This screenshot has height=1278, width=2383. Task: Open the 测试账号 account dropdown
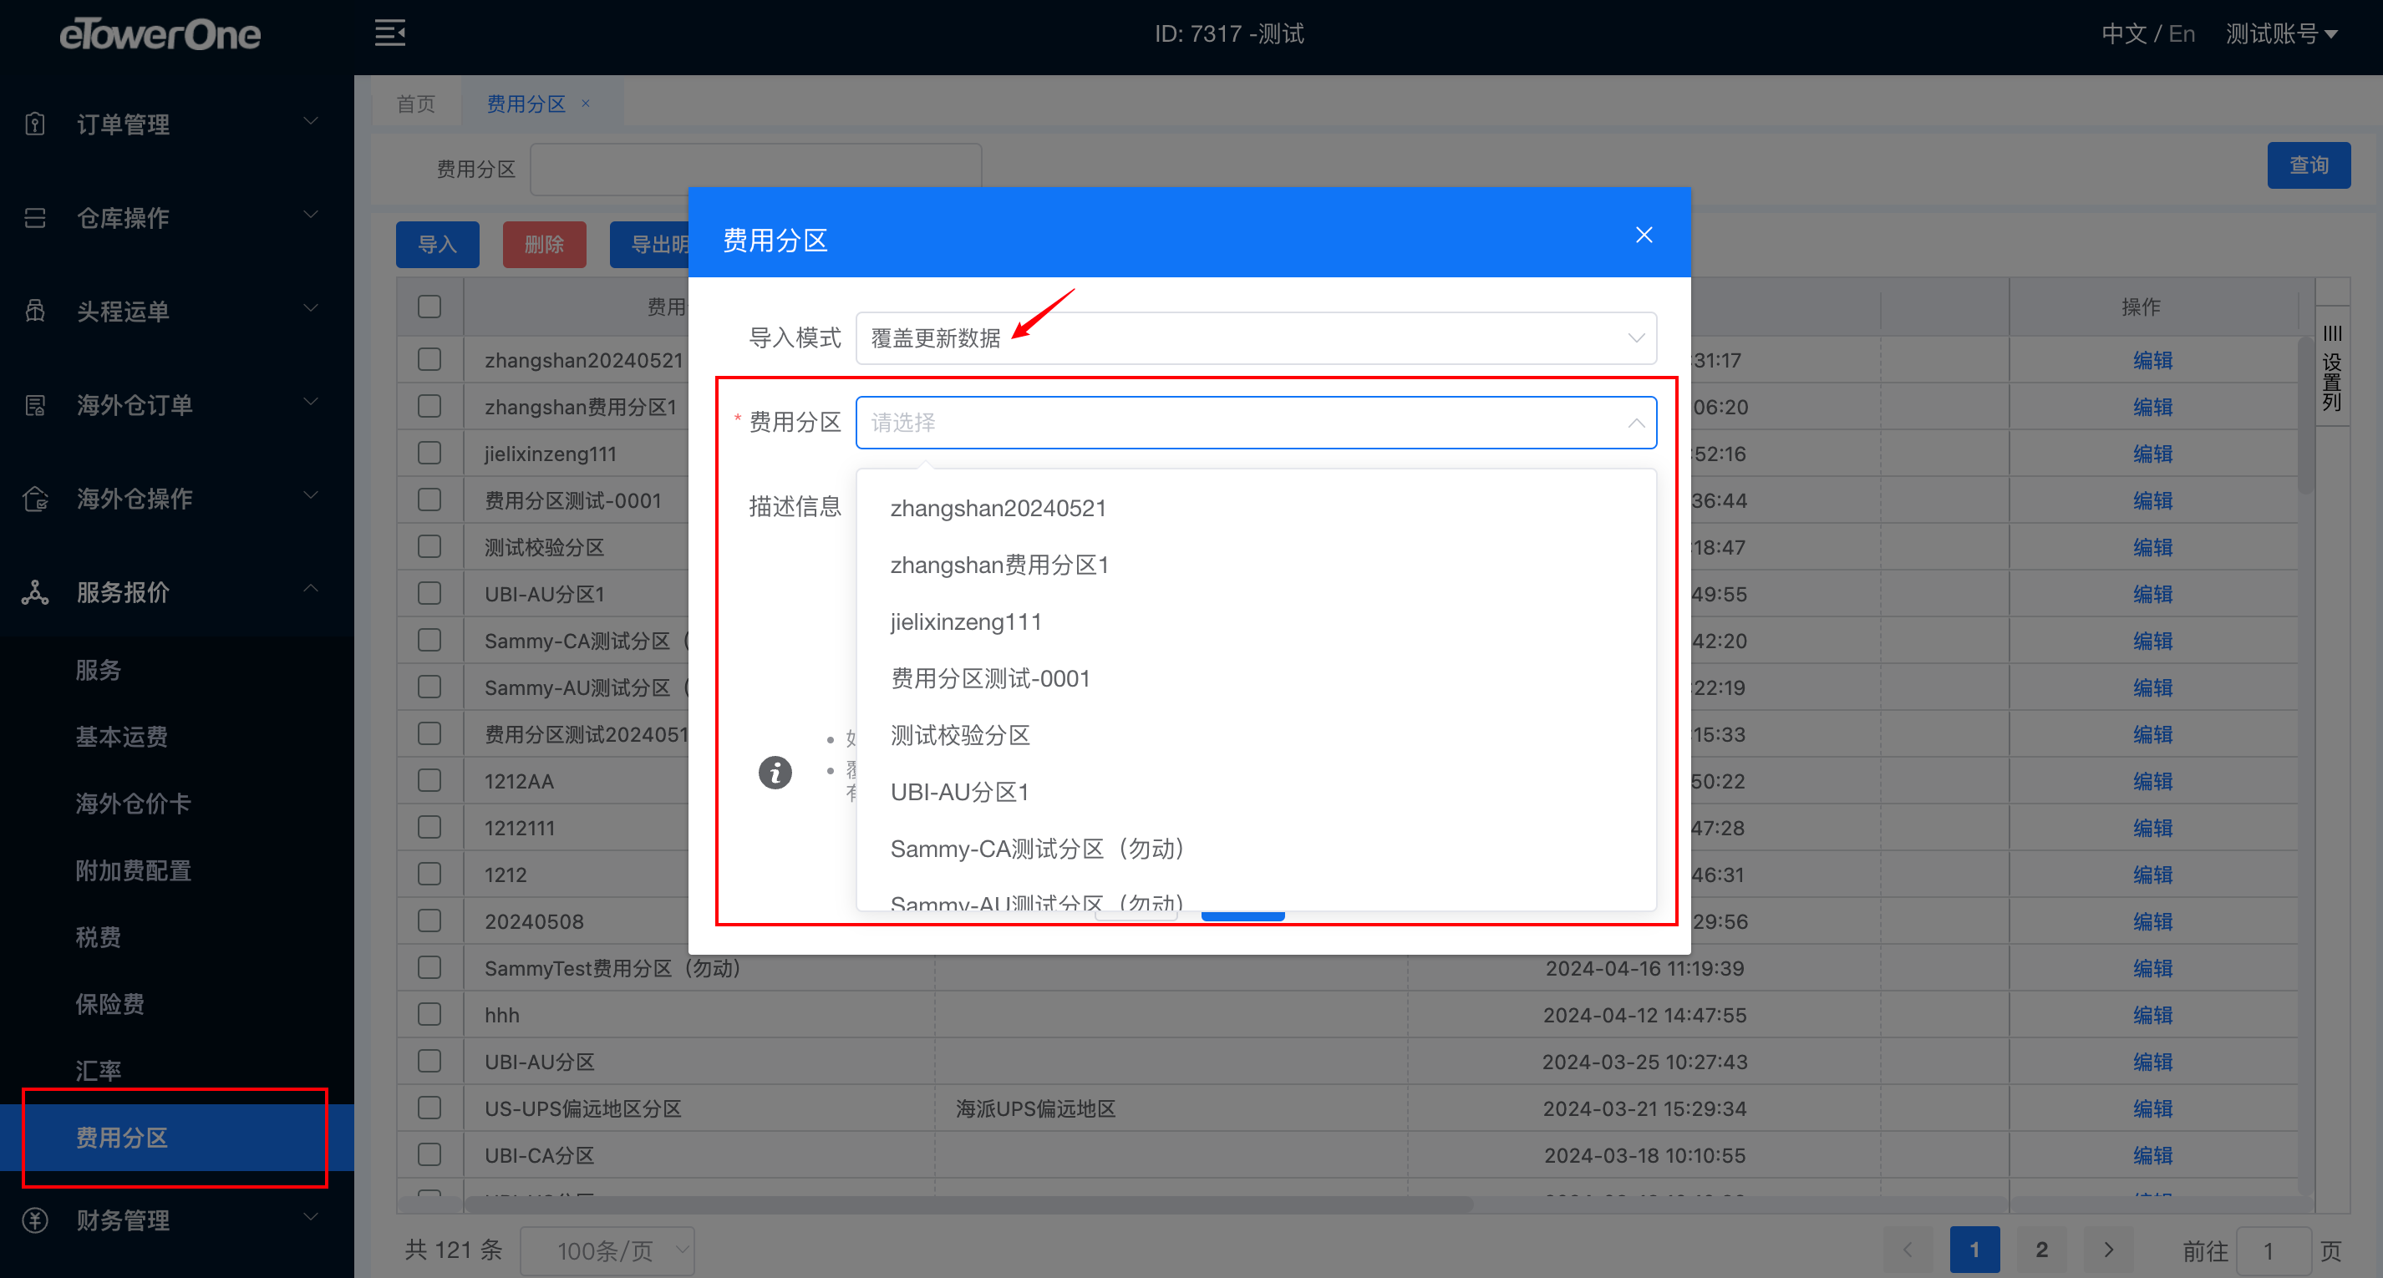(x=2281, y=34)
